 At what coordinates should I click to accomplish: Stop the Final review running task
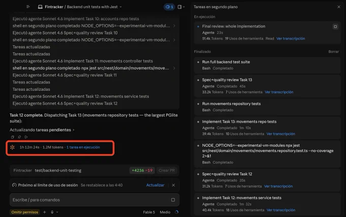coord(335,26)
